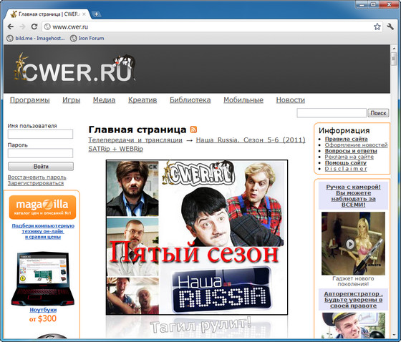Reload the page with the refresh icon

point(34,26)
